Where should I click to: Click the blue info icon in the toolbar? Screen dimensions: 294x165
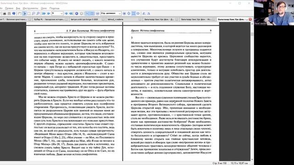click(14, 13)
